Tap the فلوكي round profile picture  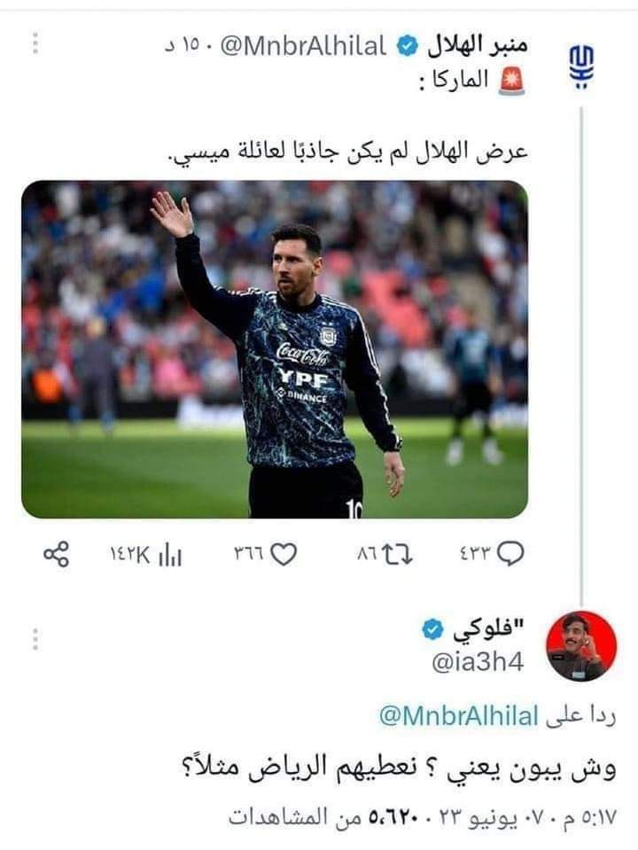pyautogui.click(x=581, y=645)
